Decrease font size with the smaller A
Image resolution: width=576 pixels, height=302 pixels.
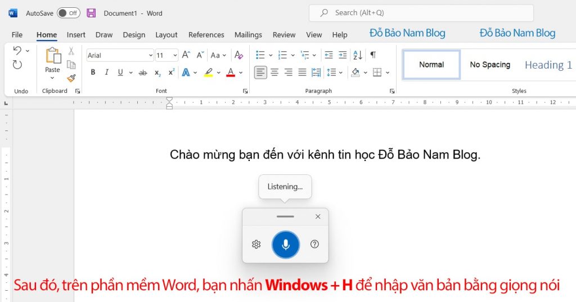[200, 55]
